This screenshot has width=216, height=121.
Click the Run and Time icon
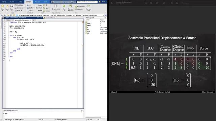[x=88, y=6]
